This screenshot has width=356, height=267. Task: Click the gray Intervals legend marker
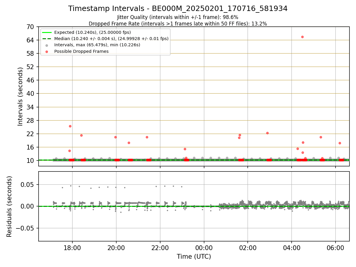click(x=47, y=45)
